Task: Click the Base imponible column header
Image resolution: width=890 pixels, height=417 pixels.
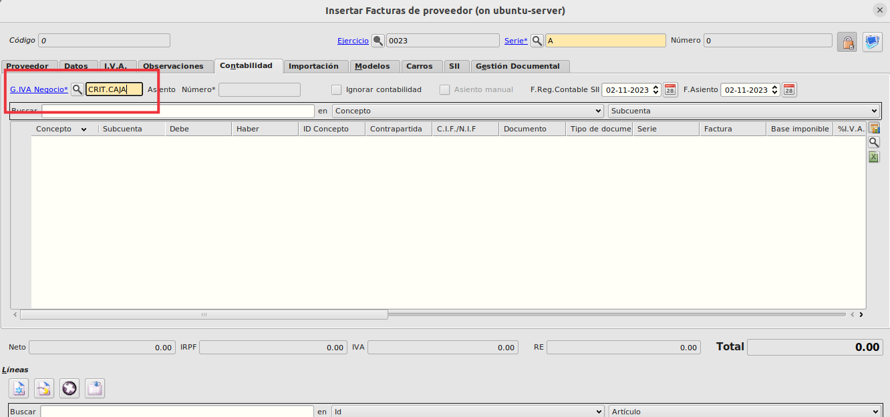Action: (x=800, y=129)
